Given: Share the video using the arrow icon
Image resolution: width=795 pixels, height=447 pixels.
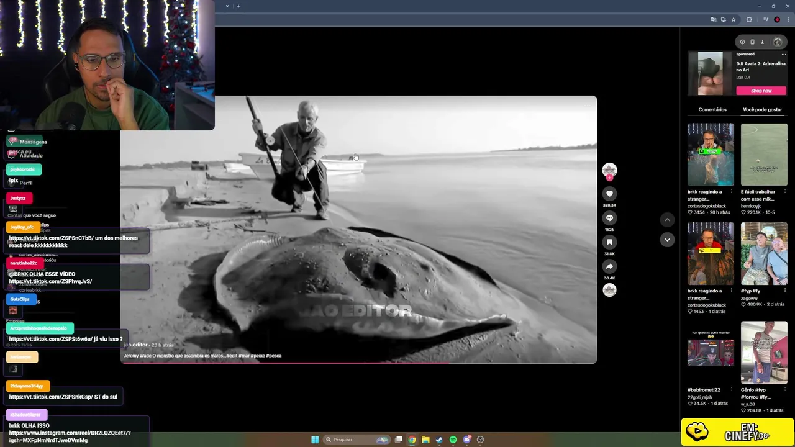Looking at the screenshot, I should pos(609,266).
